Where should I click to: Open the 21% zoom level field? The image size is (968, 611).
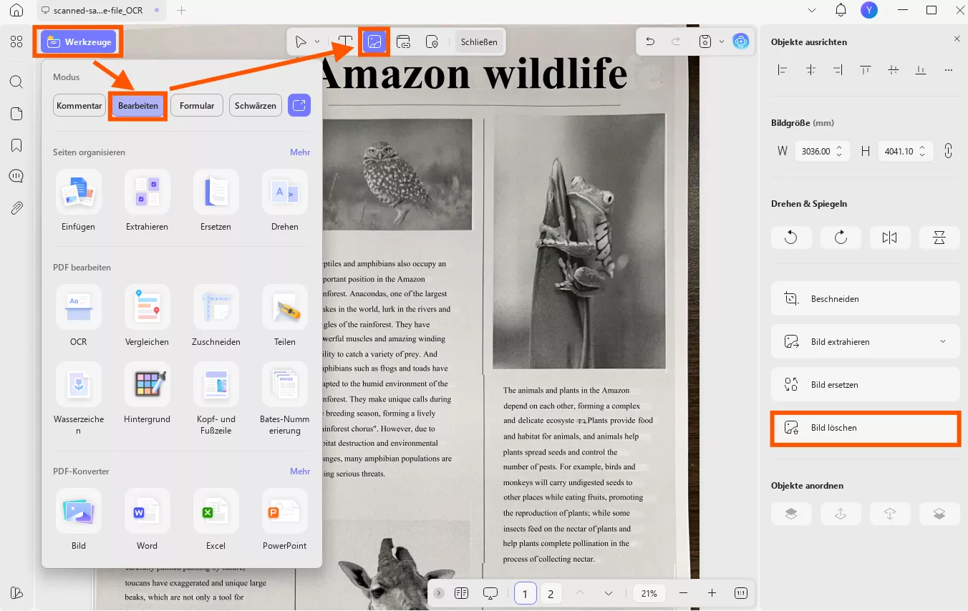[649, 593]
